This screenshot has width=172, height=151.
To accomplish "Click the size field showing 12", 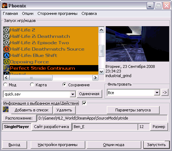I will 143,127.
